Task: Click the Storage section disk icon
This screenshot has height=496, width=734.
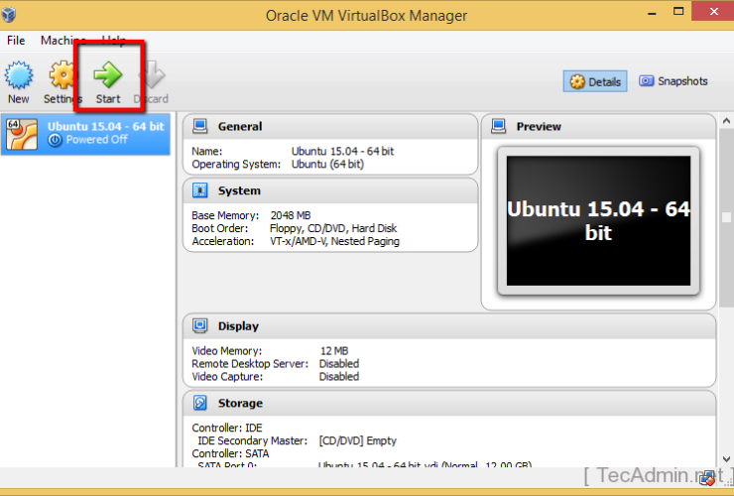Action: pos(200,403)
